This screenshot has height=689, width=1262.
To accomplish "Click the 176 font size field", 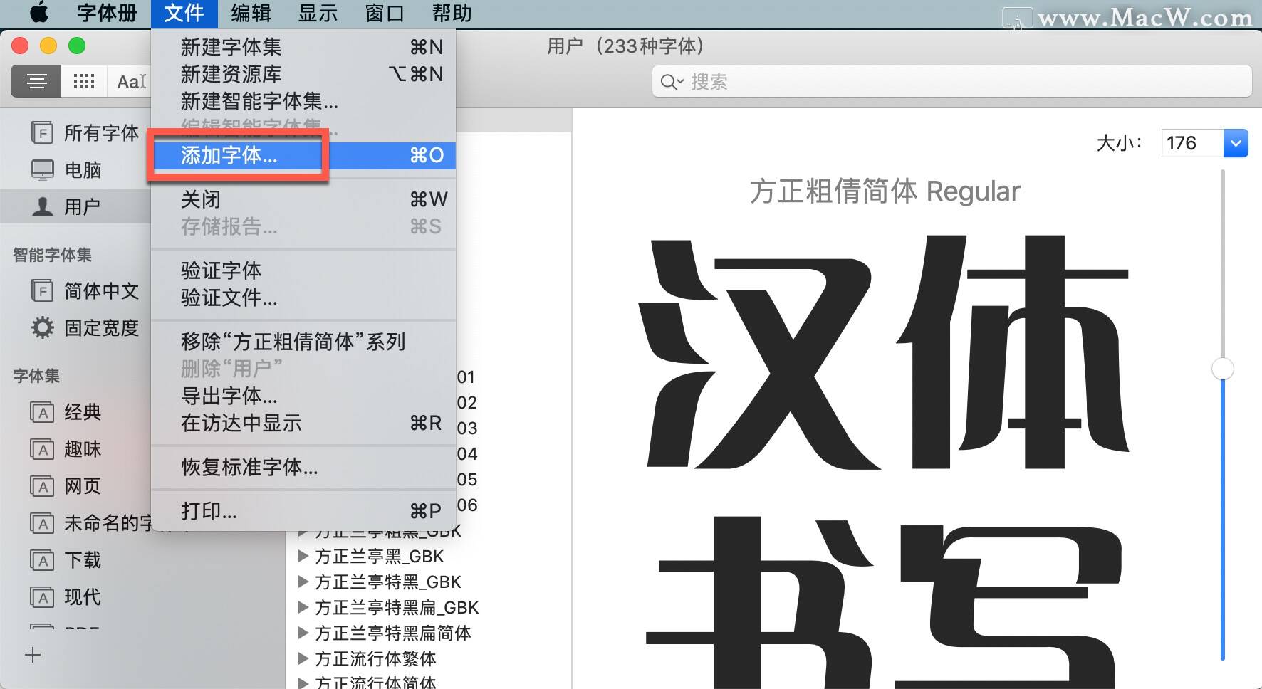I will pos(1192,143).
